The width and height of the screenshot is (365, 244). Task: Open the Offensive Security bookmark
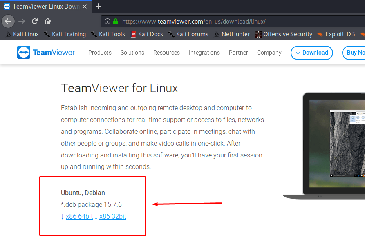pyautogui.click(x=284, y=34)
